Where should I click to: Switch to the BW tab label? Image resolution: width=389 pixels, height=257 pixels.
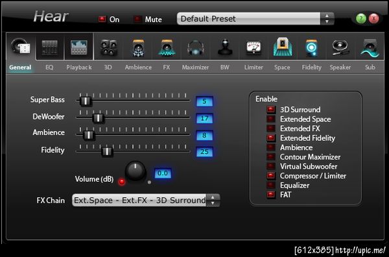coord(225,67)
